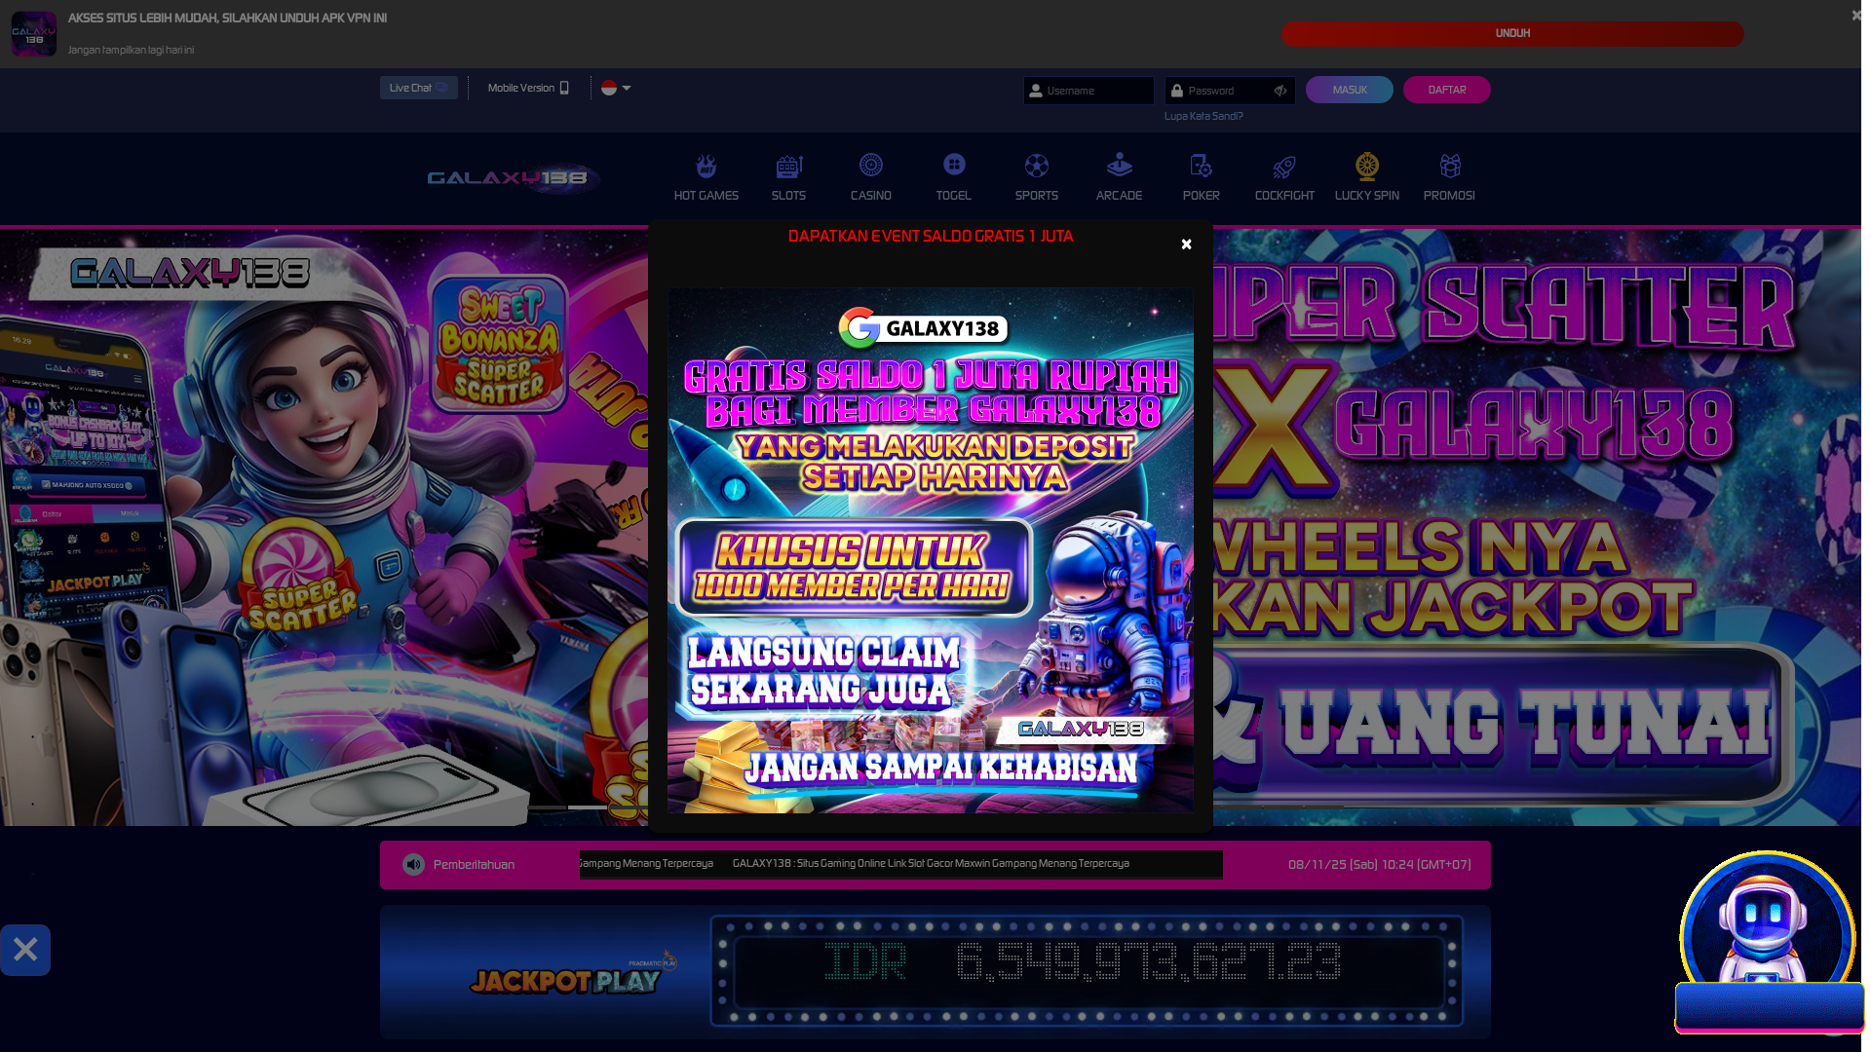Image resolution: width=1871 pixels, height=1052 pixels.
Task: Open the Promosi gift icon
Action: tap(1449, 166)
